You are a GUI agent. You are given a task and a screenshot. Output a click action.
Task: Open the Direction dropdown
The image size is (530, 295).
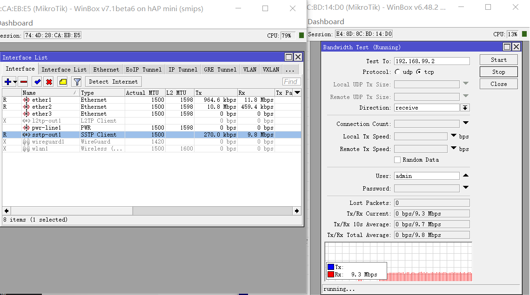(x=465, y=108)
